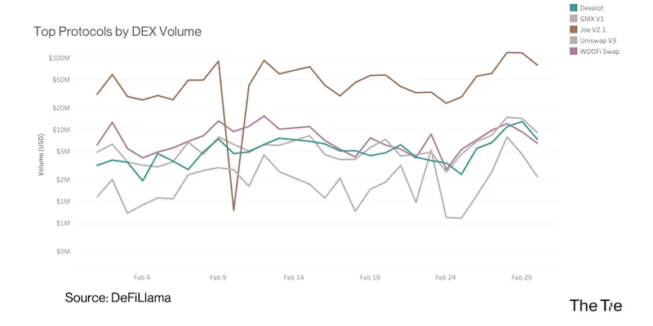Click the Top Protocols by DEX Volume title

point(118,32)
